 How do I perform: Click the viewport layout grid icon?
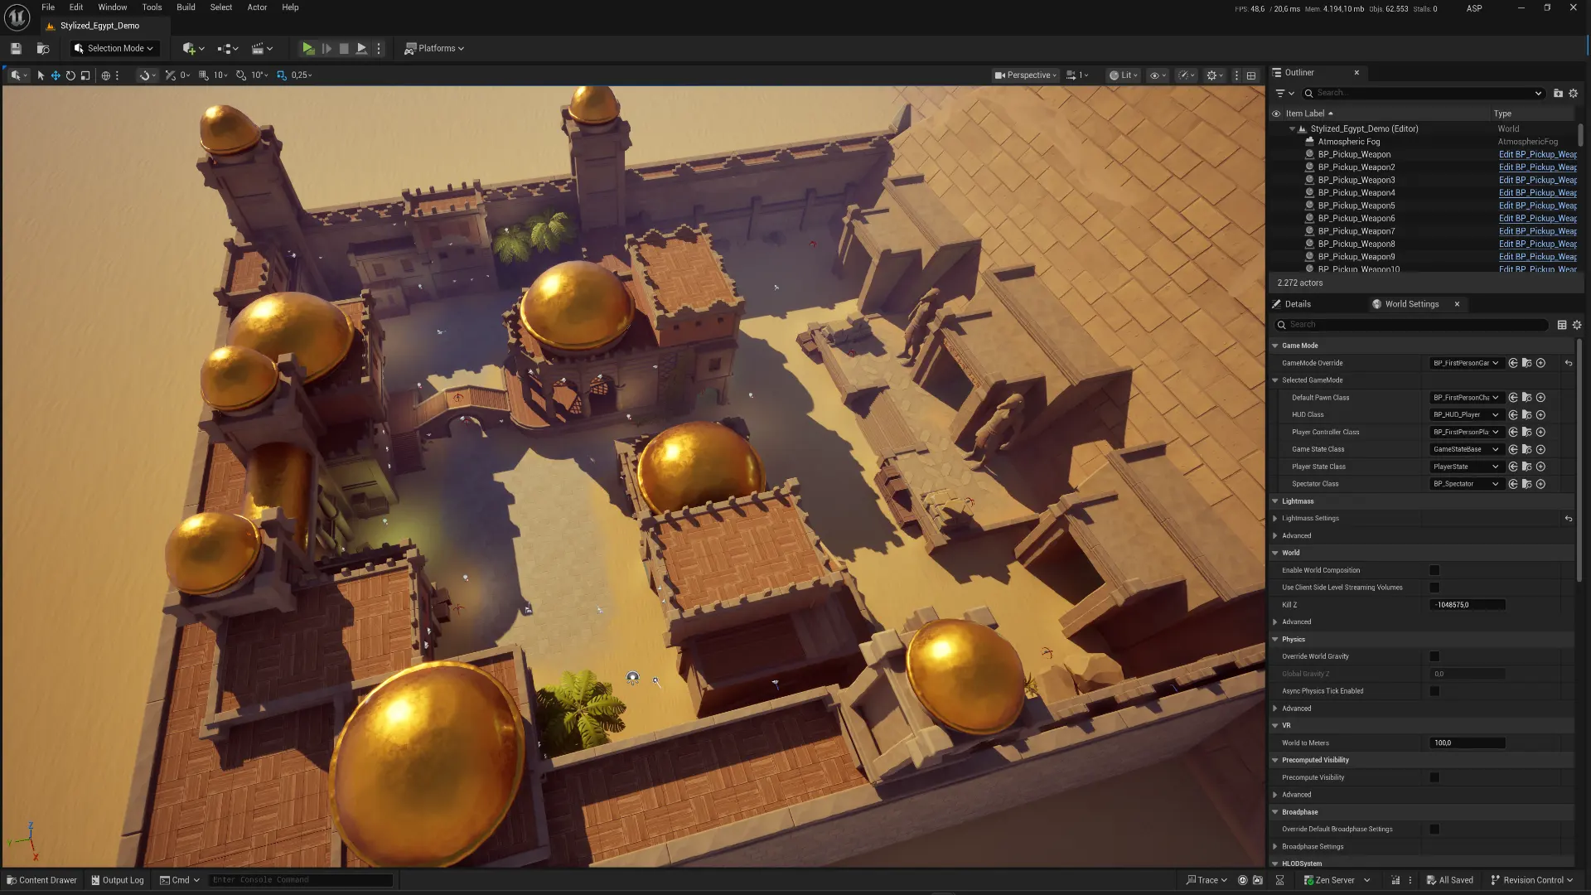[x=1251, y=75]
